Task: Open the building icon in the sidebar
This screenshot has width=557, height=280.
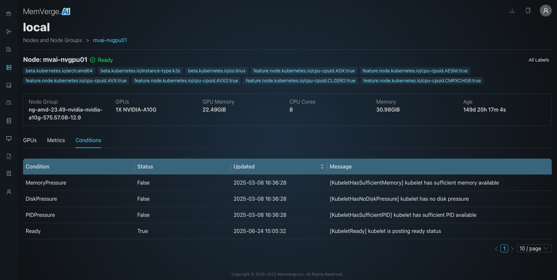Action: [x=9, y=49]
